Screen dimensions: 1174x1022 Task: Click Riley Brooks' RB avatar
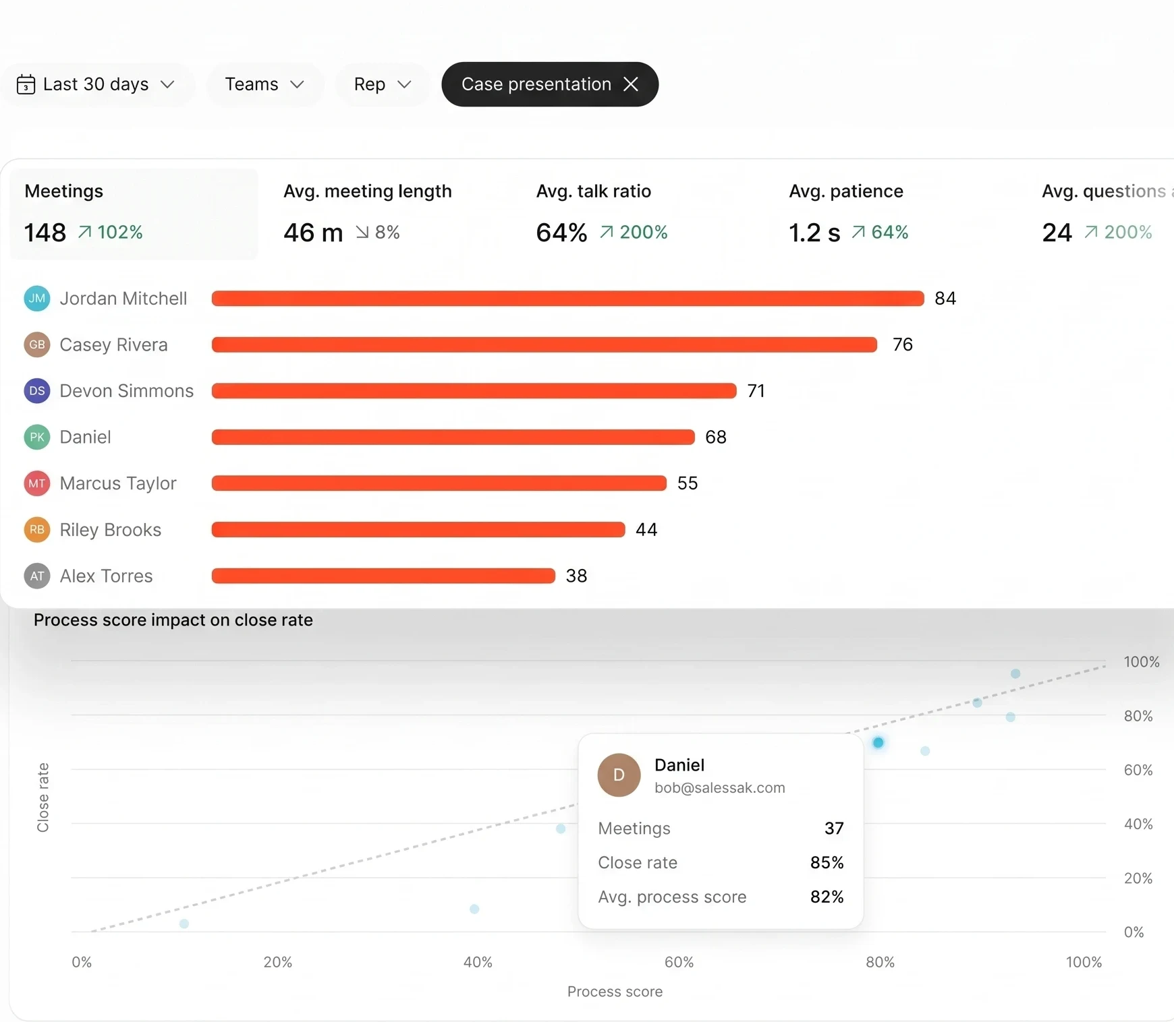click(37, 530)
